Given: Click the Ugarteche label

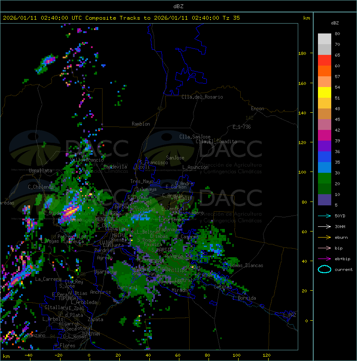Looking at the screenshot, I should tap(106, 272).
